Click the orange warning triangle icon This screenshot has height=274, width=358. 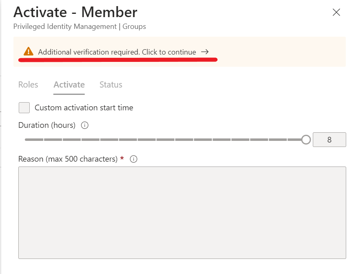pos(28,52)
